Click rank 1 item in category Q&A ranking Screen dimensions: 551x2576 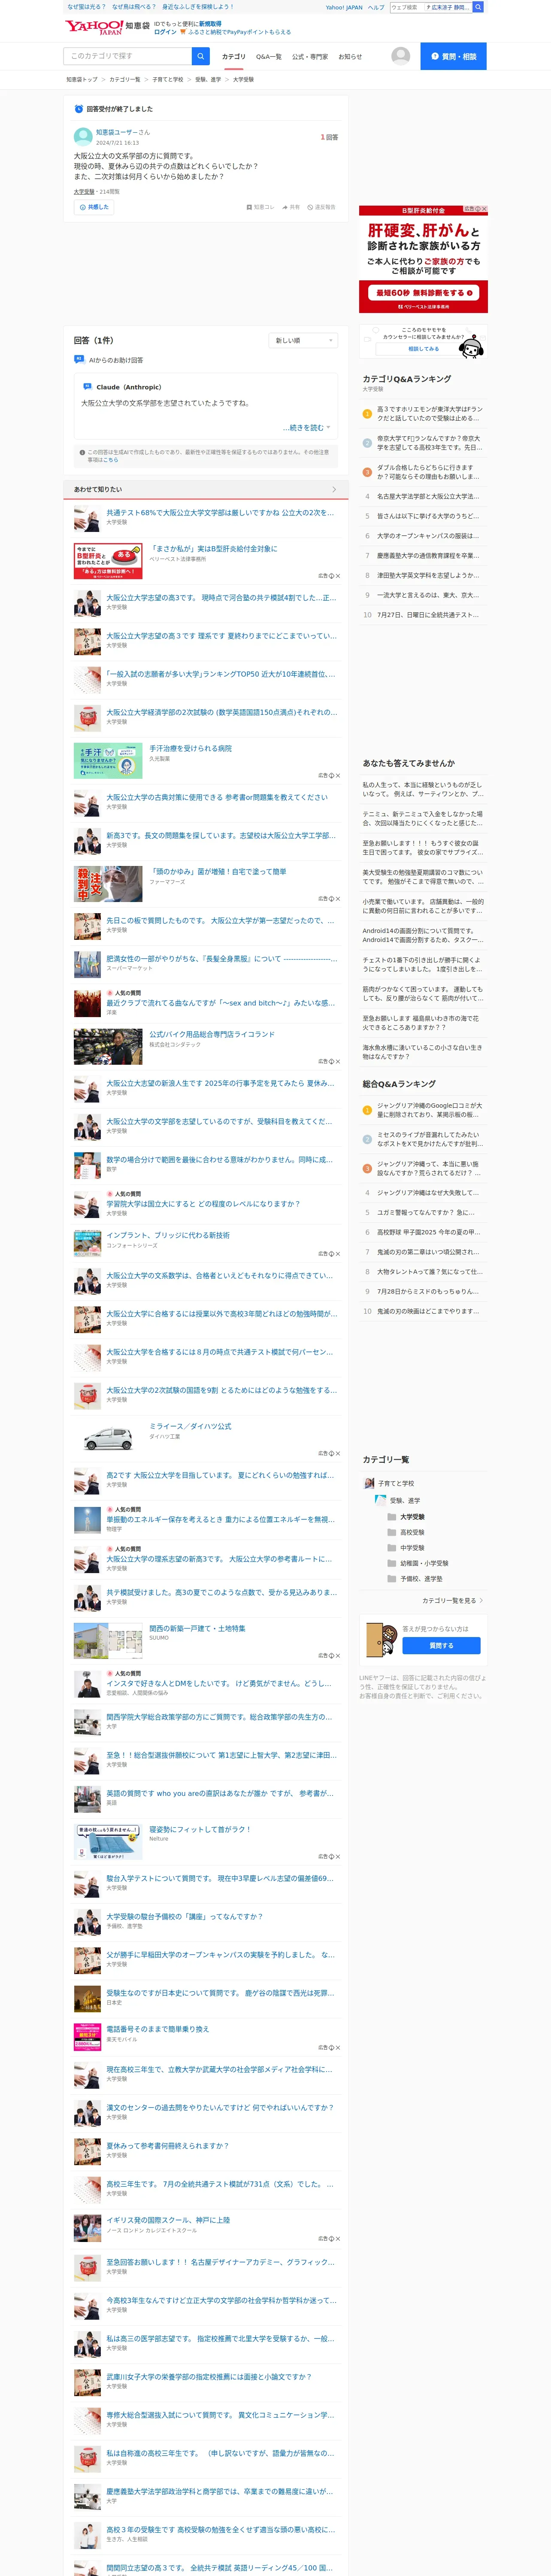[424, 413]
